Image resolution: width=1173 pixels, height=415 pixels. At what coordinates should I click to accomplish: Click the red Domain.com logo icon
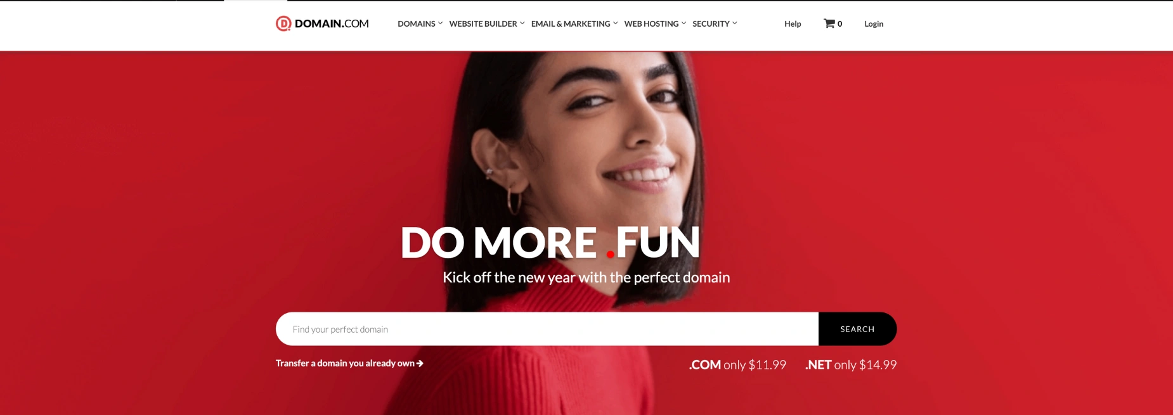pos(283,23)
